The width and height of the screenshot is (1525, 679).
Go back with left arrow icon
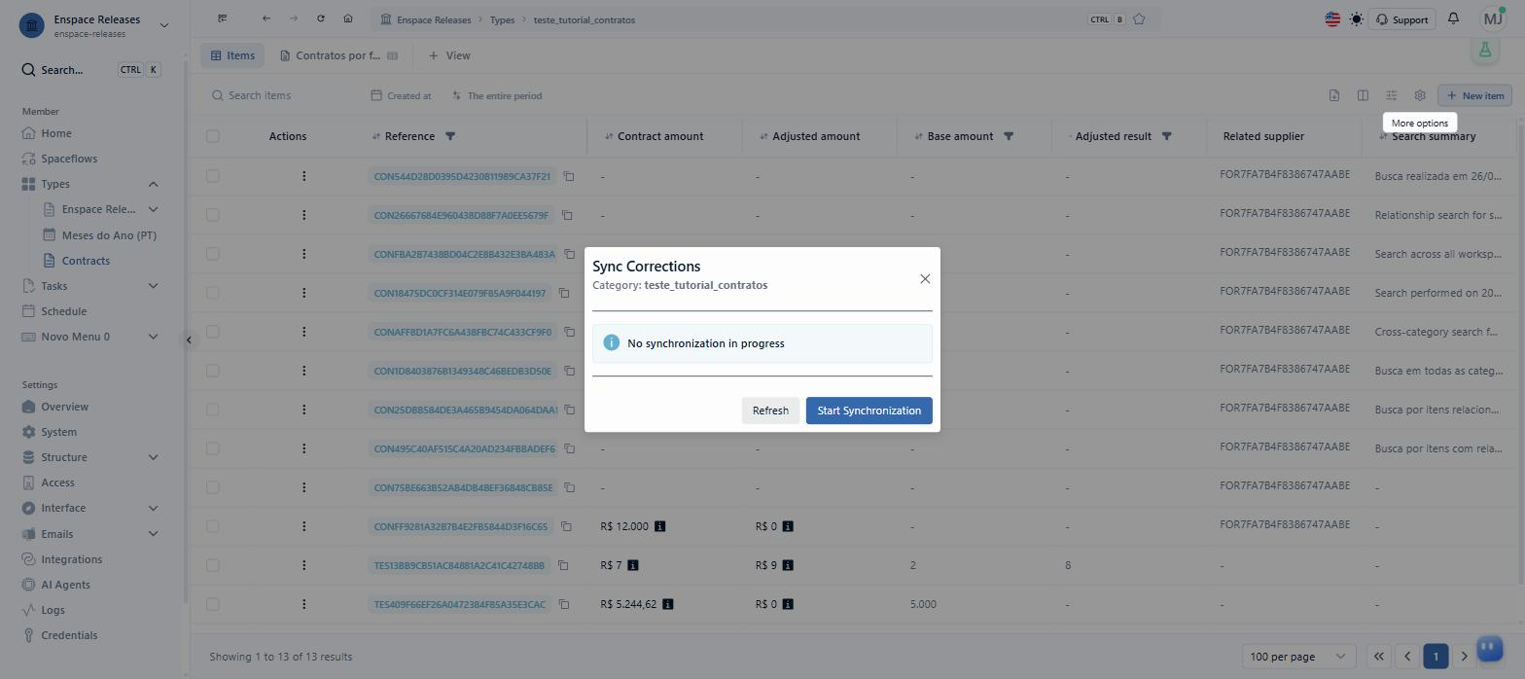point(266,18)
